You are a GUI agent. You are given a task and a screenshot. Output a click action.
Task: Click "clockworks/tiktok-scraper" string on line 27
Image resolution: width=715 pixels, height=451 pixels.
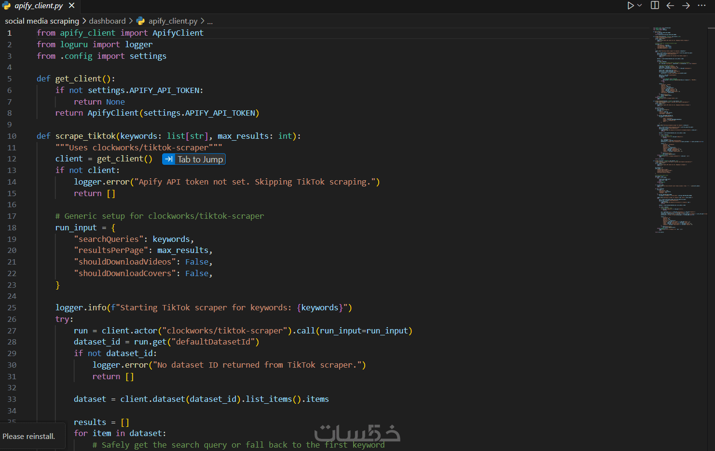[224, 331]
